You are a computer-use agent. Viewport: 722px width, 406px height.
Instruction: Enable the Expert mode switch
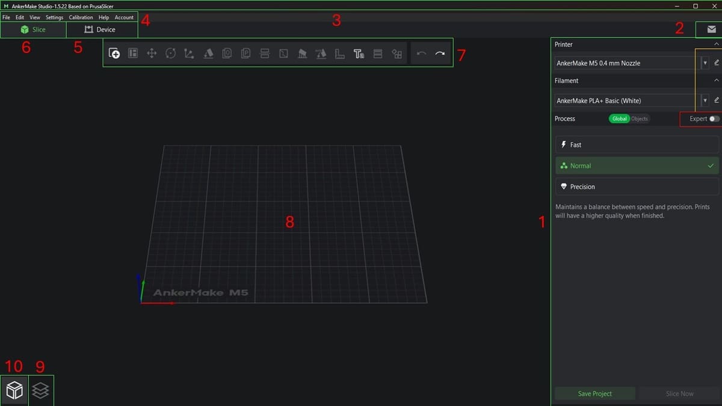(x=714, y=118)
